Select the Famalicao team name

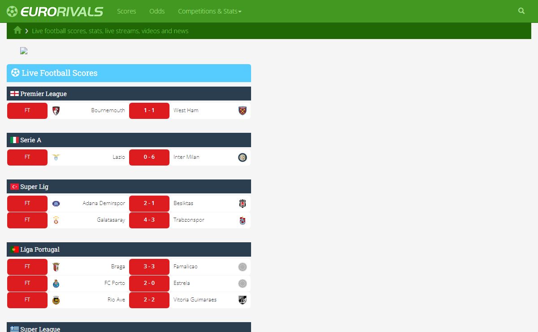[x=186, y=266]
